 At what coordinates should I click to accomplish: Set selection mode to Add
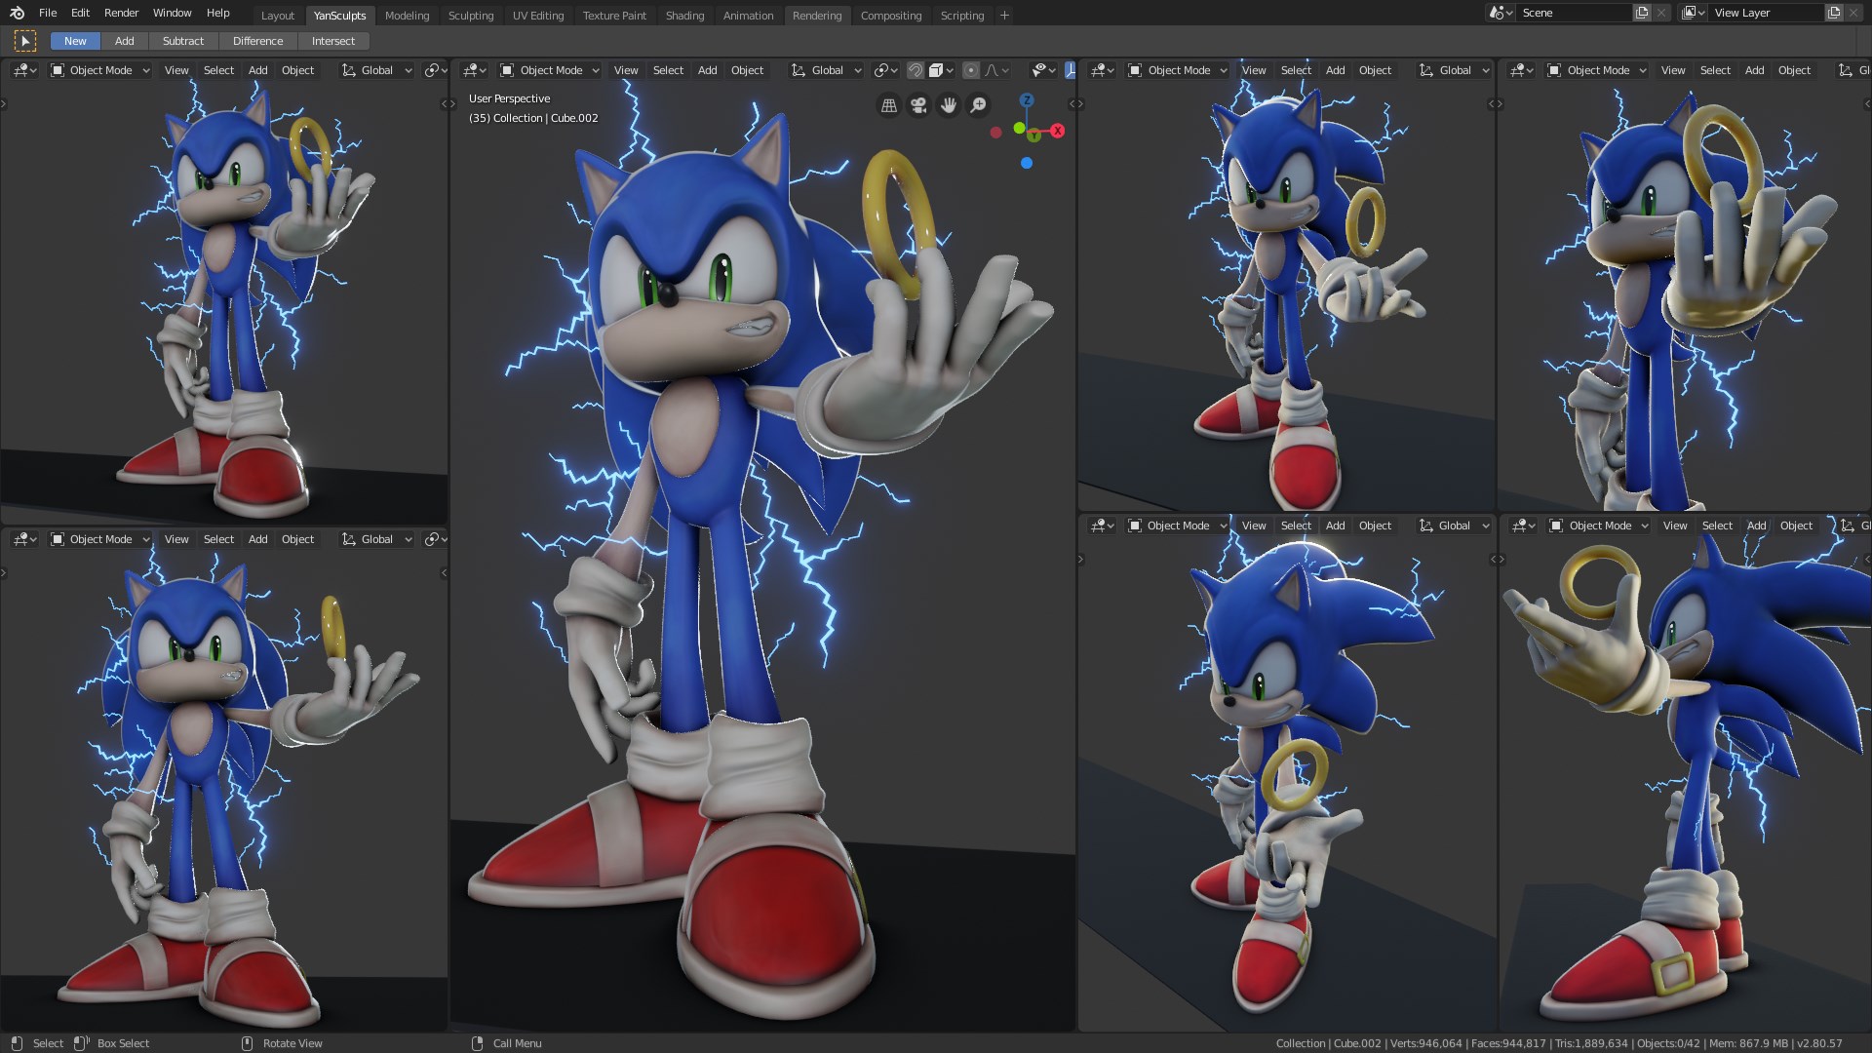coord(125,41)
